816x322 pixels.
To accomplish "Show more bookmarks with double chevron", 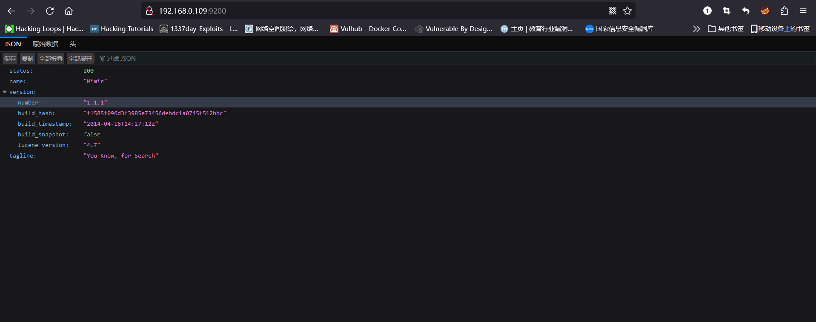I will coord(696,29).
